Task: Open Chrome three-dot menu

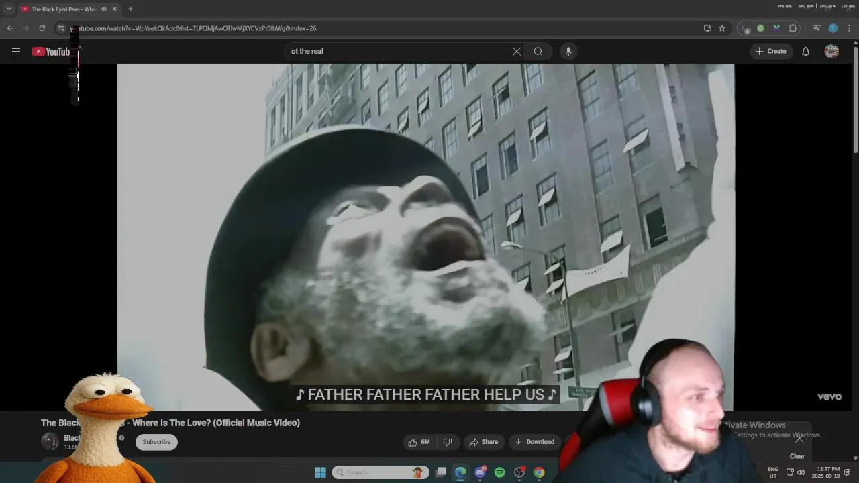Action: 849,28
